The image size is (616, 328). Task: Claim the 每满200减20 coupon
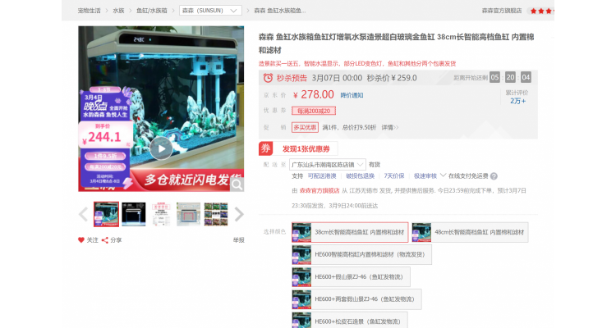tap(314, 111)
